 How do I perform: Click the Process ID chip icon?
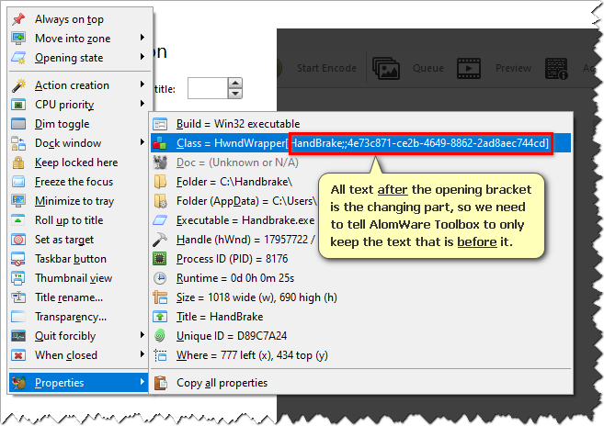160,259
